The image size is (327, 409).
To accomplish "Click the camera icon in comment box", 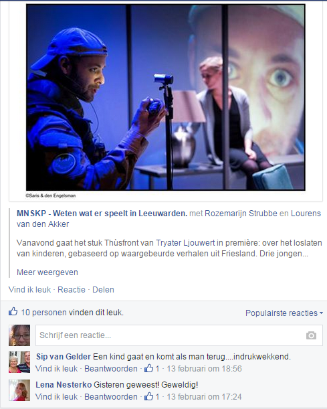I will 311,335.
